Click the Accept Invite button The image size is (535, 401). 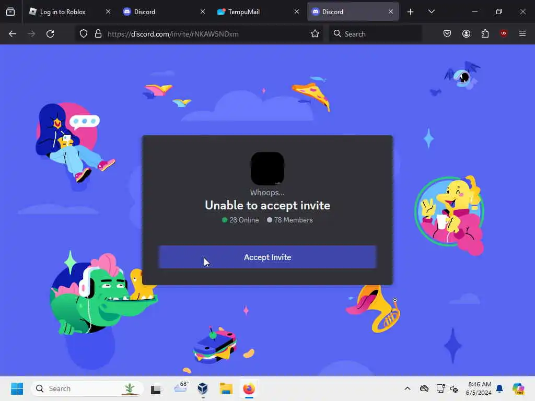click(x=267, y=257)
